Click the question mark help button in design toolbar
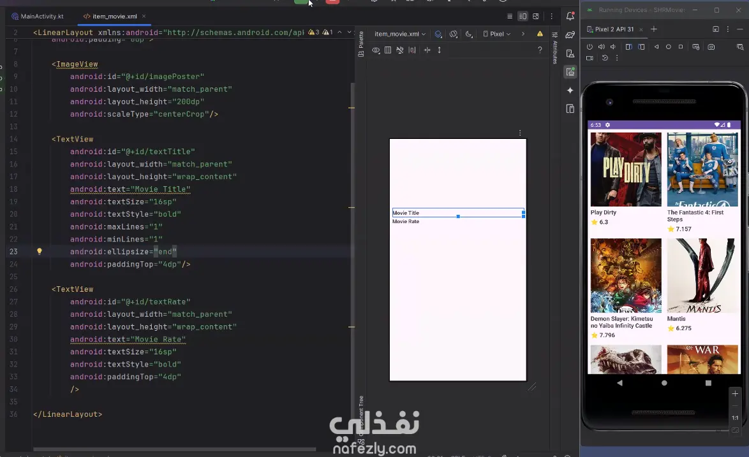 click(539, 49)
